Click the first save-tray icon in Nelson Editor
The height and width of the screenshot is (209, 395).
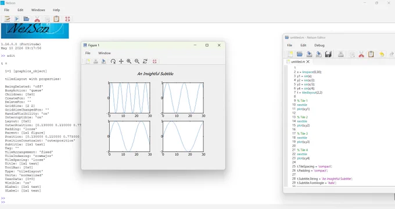[x=309, y=54]
